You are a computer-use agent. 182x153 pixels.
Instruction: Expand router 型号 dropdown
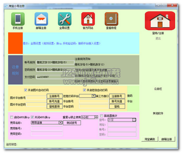click(134, 120)
